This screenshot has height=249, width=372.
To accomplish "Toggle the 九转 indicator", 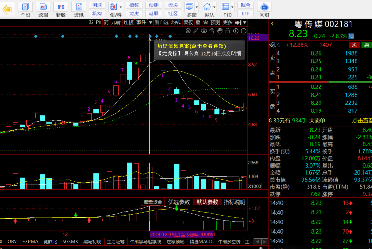I will tap(116, 22).
